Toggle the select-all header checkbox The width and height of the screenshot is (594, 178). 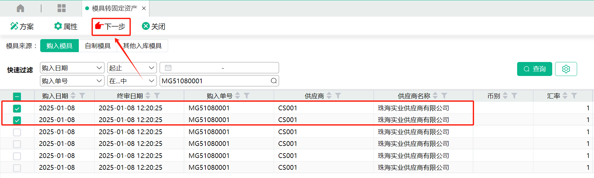click(x=17, y=96)
